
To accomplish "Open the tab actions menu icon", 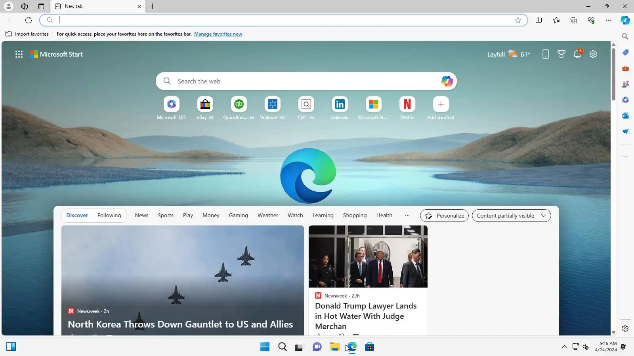I will click(x=41, y=6).
